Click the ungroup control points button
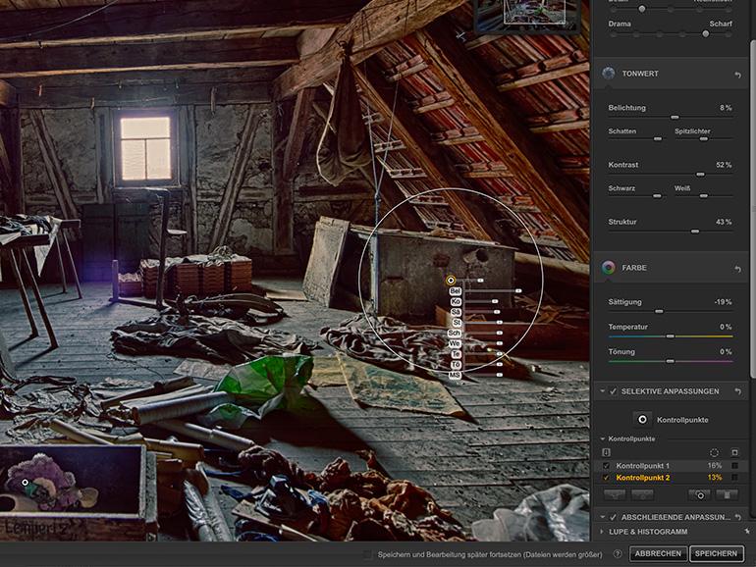 point(643,494)
